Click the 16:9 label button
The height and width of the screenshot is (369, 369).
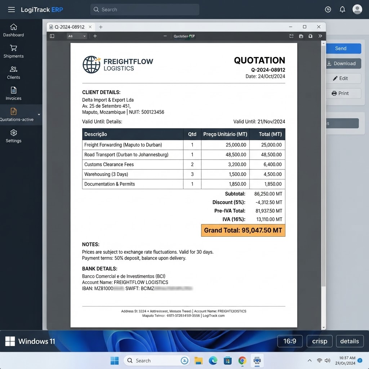[290, 341]
